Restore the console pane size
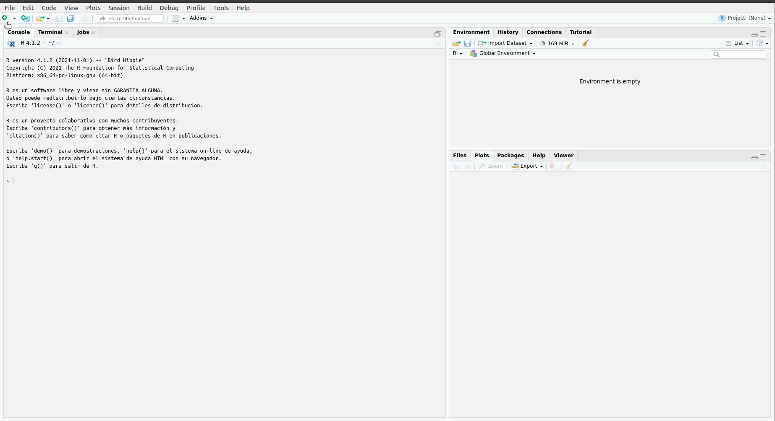The image size is (775, 421). coord(438,34)
